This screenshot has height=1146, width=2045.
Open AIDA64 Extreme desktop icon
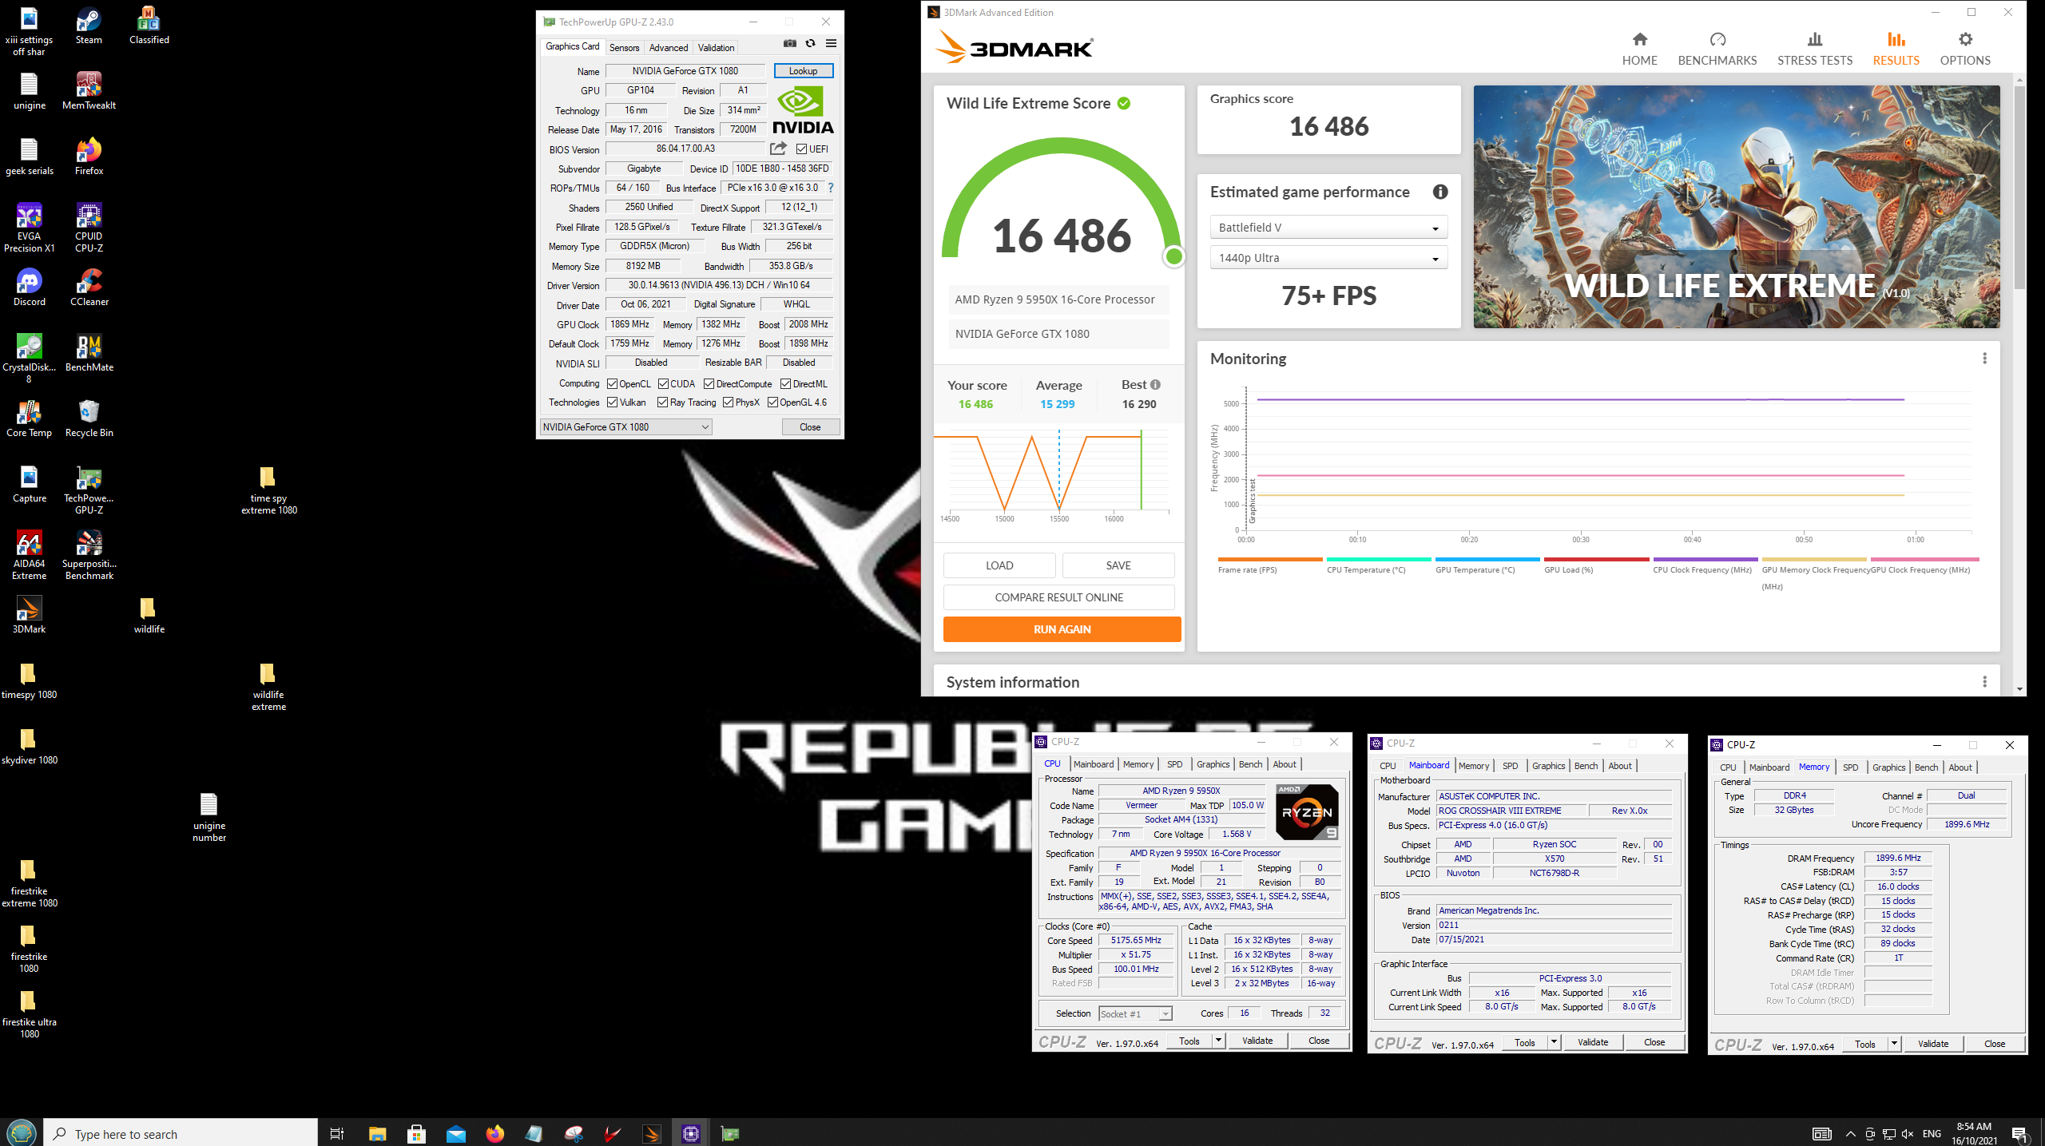[30, 555]
